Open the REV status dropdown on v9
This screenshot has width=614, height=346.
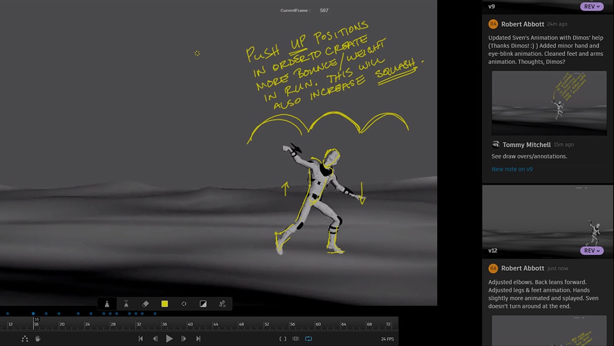coord(591,6)
